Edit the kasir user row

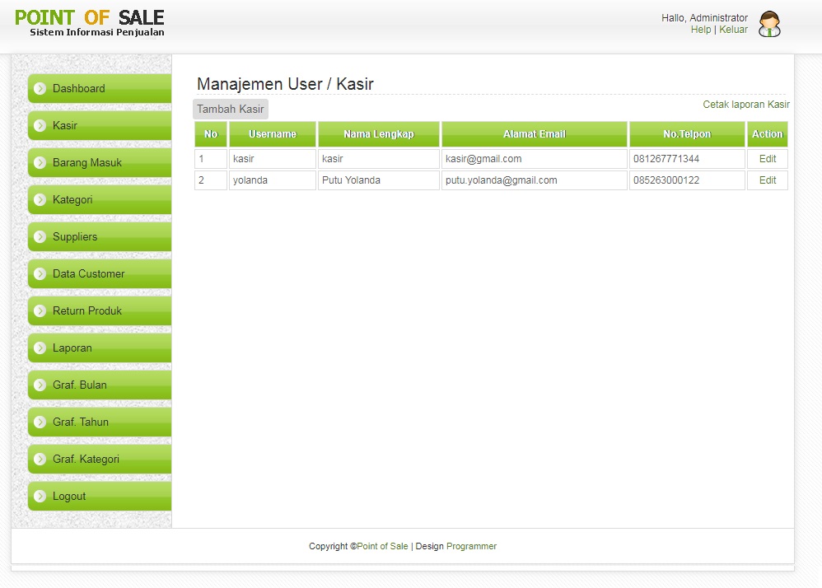(767, 158)
